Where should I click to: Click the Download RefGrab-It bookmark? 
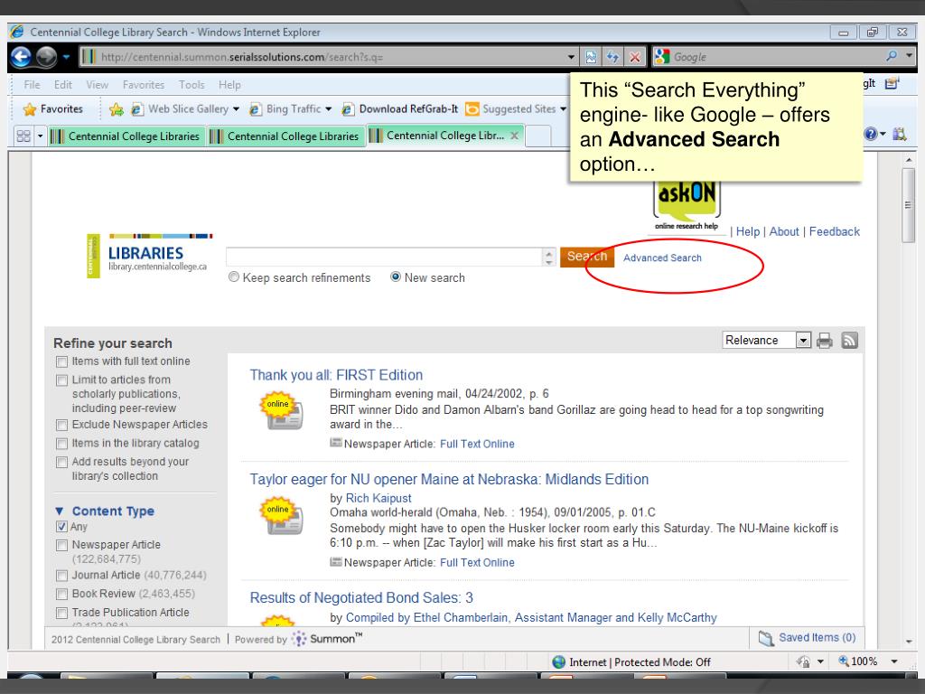[400, 109]
